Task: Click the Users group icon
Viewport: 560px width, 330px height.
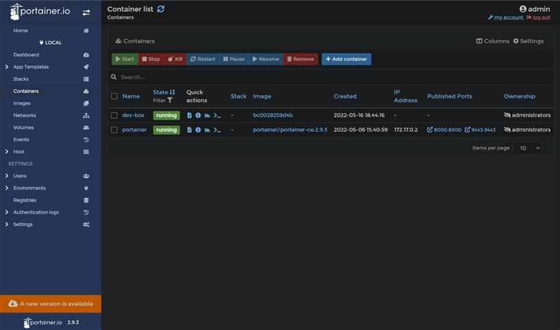Action: (x=86, y=176)
